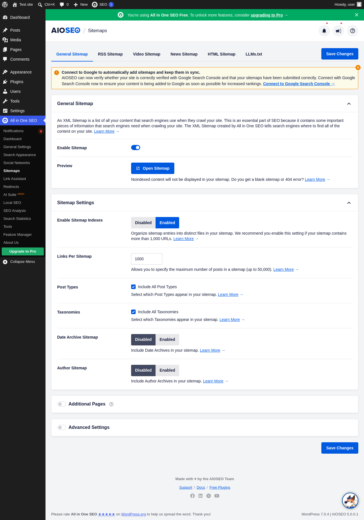This screenshot has width=364, height=520.
Task: Open Search Appearance in AIOSEO submenu
Action: point(23,155)
